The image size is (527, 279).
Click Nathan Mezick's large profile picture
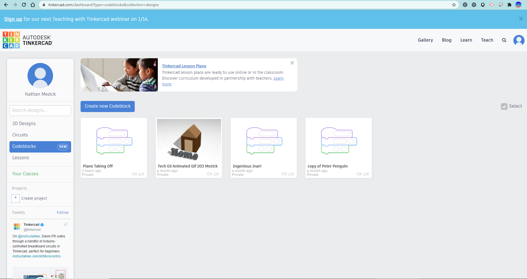[40, 76]
